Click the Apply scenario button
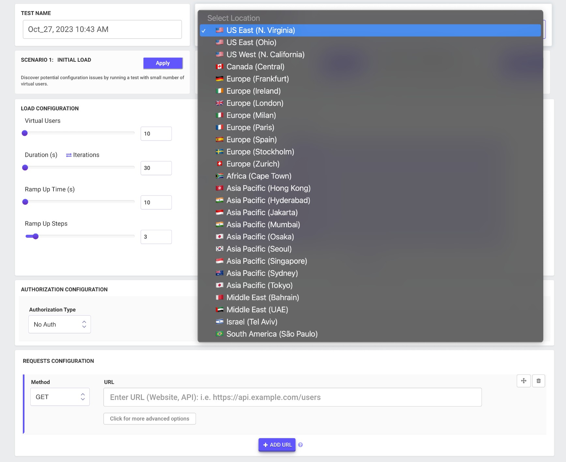Image resolution: width=566 pixels, height=462 pixels. (x=163, y=63)
